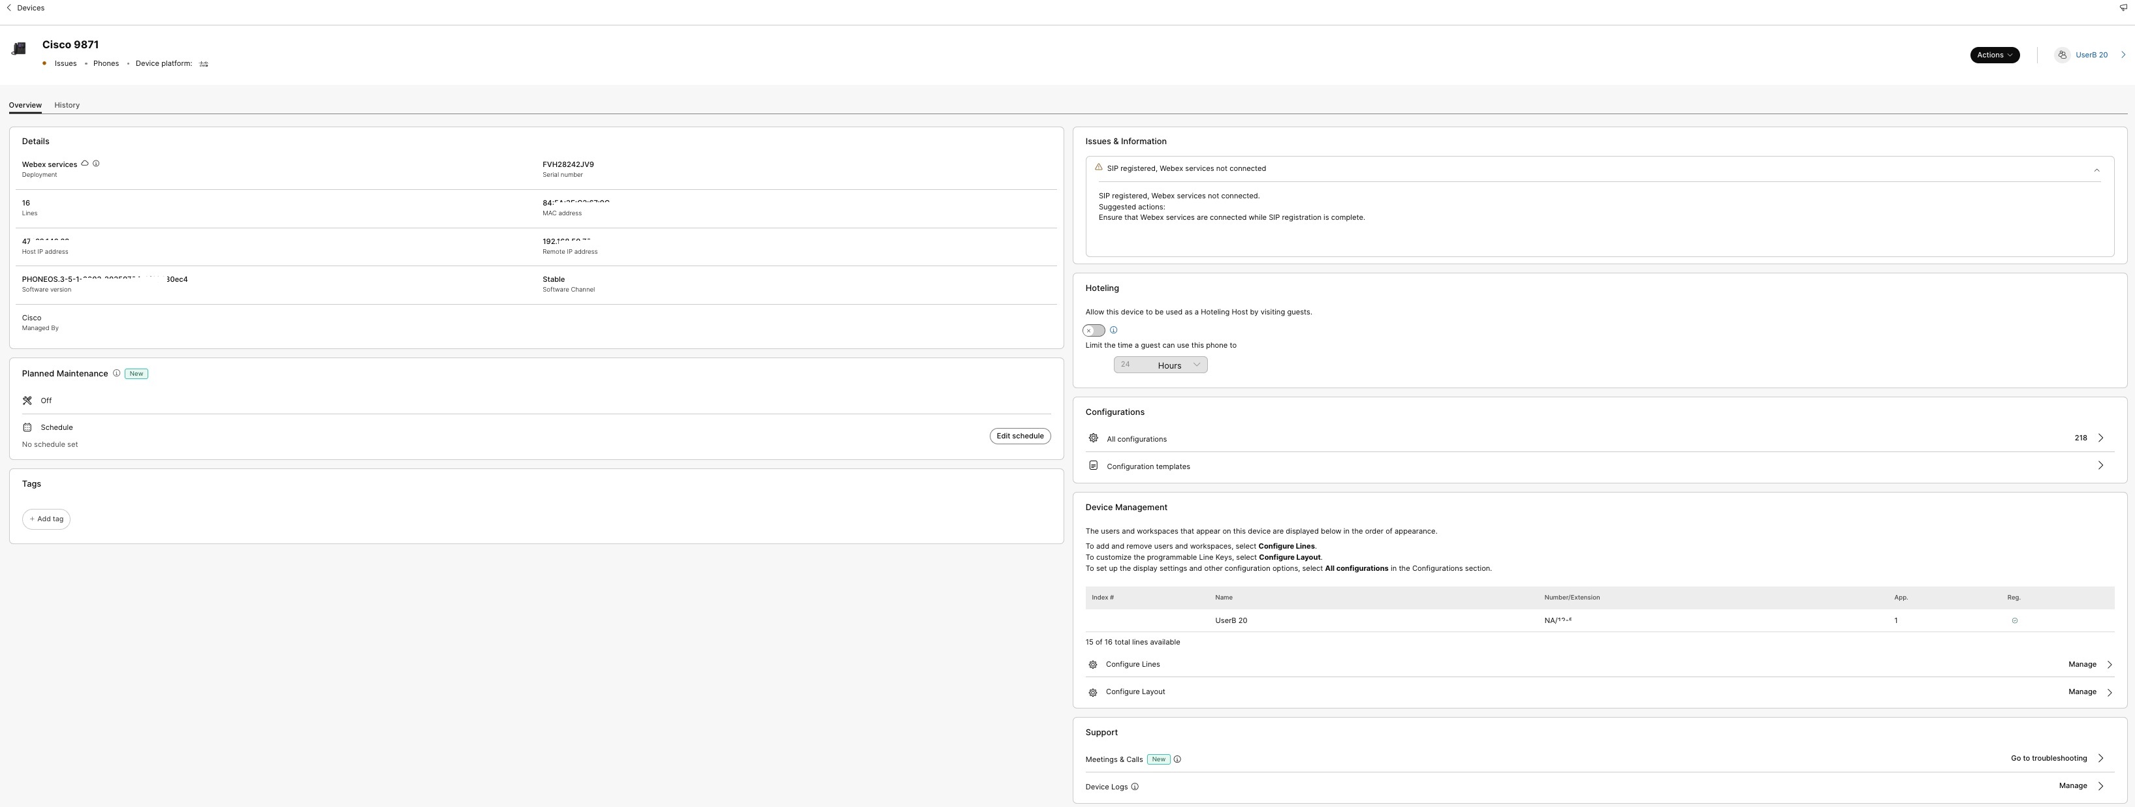Click the Planned Maintenance info icon
Viewport: 2135px width, 807px height.
point(116,374)
